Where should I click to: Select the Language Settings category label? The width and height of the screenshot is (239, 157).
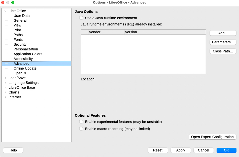[x=23, y=83]
